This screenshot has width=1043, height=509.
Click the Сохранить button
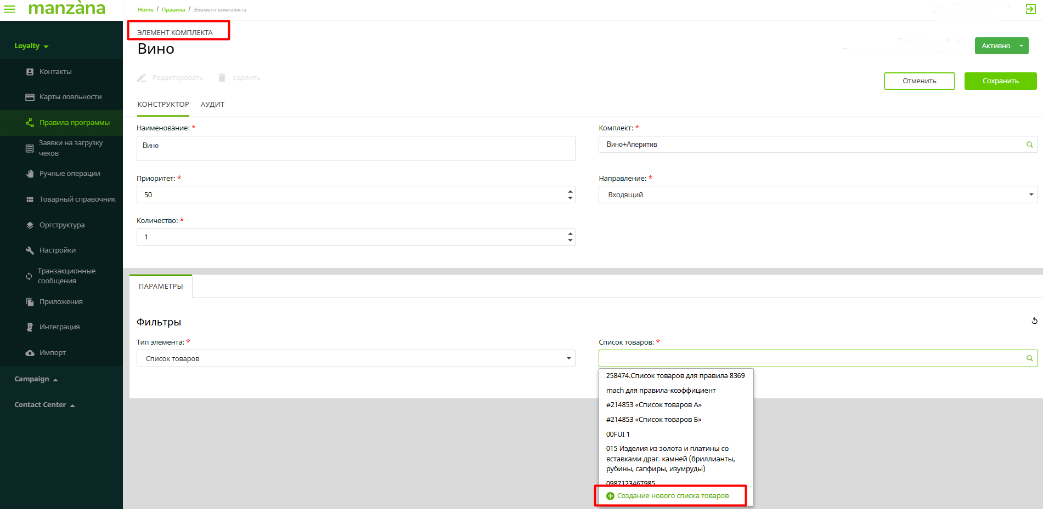(1000, 81)
